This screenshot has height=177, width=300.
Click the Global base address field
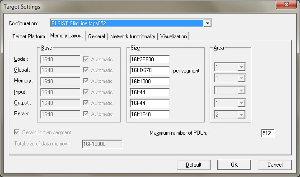pos(60,70)
